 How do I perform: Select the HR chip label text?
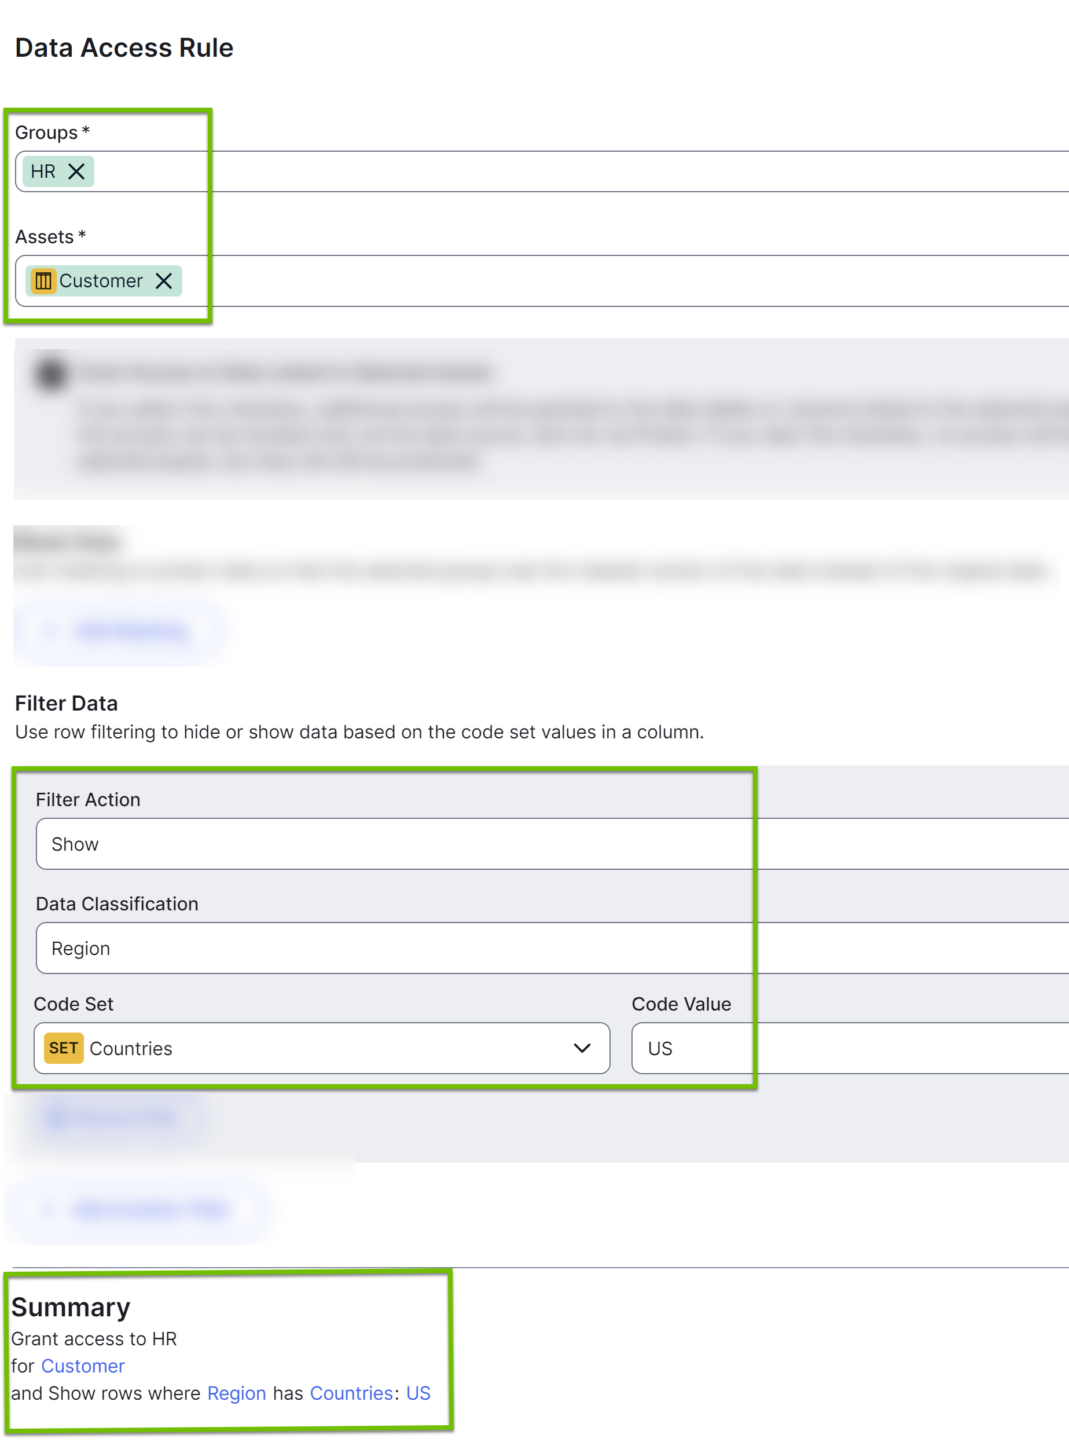(x=43, y=171)
